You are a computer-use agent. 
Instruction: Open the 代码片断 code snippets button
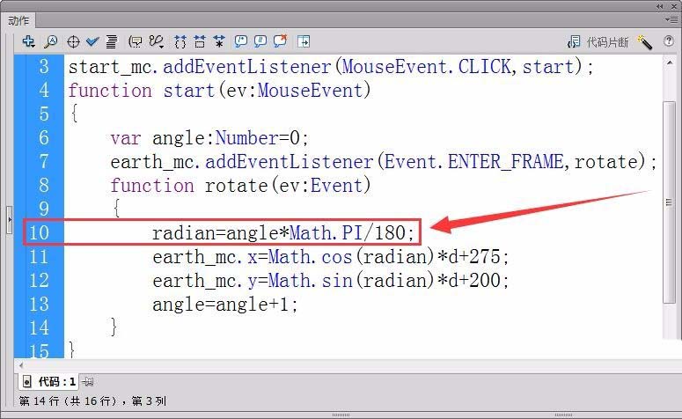click(x=598, y=42)
